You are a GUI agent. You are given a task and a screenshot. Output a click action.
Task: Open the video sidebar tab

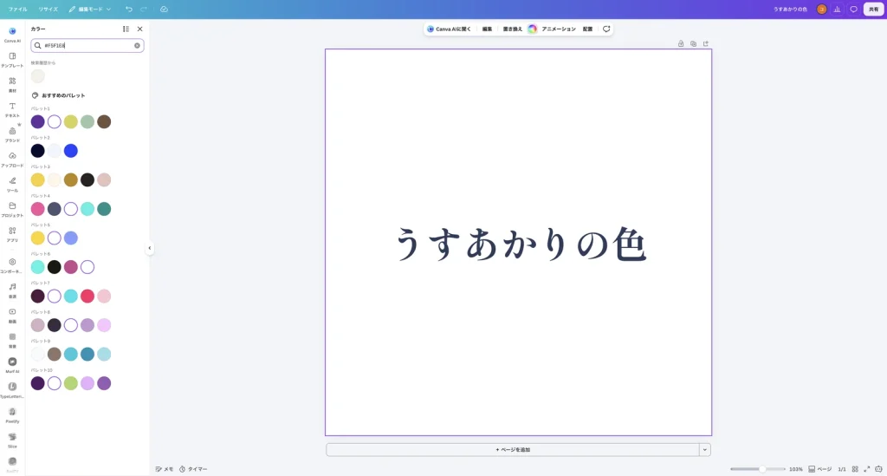click(12, 315)
